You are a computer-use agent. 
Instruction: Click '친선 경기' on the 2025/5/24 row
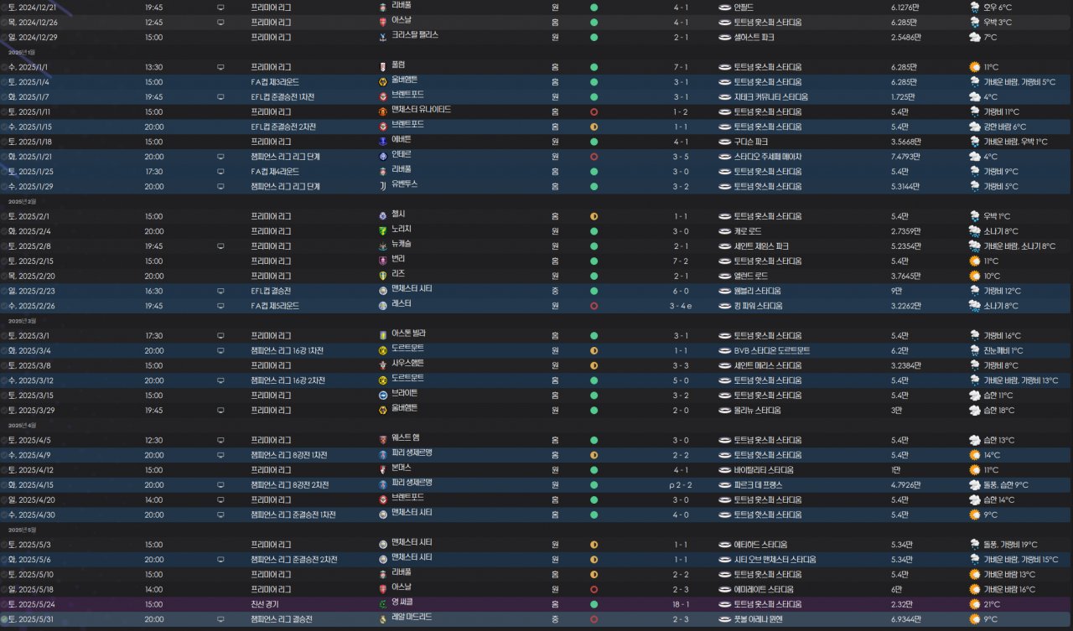click(x=265, y=604)
